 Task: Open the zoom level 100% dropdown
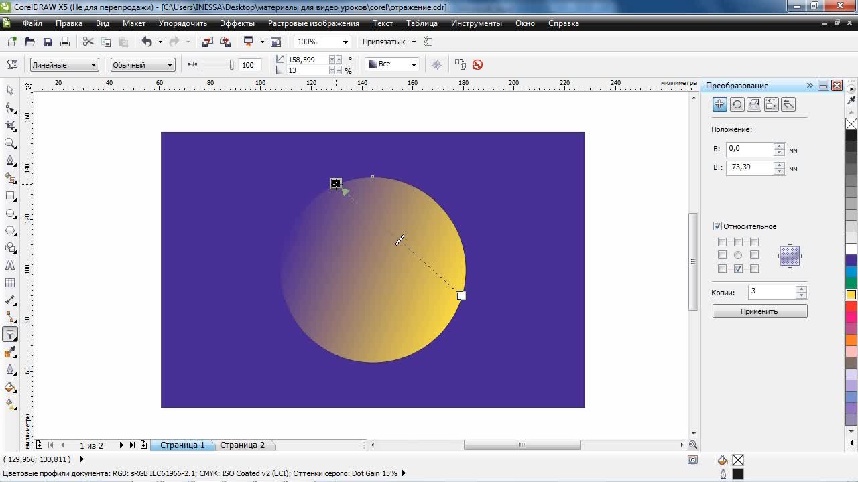point(345,42)
